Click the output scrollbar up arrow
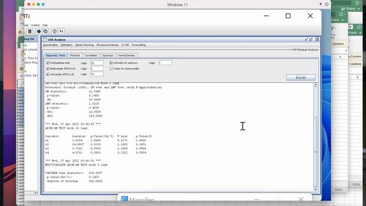366x206 pixels. (x=315, y=85)
